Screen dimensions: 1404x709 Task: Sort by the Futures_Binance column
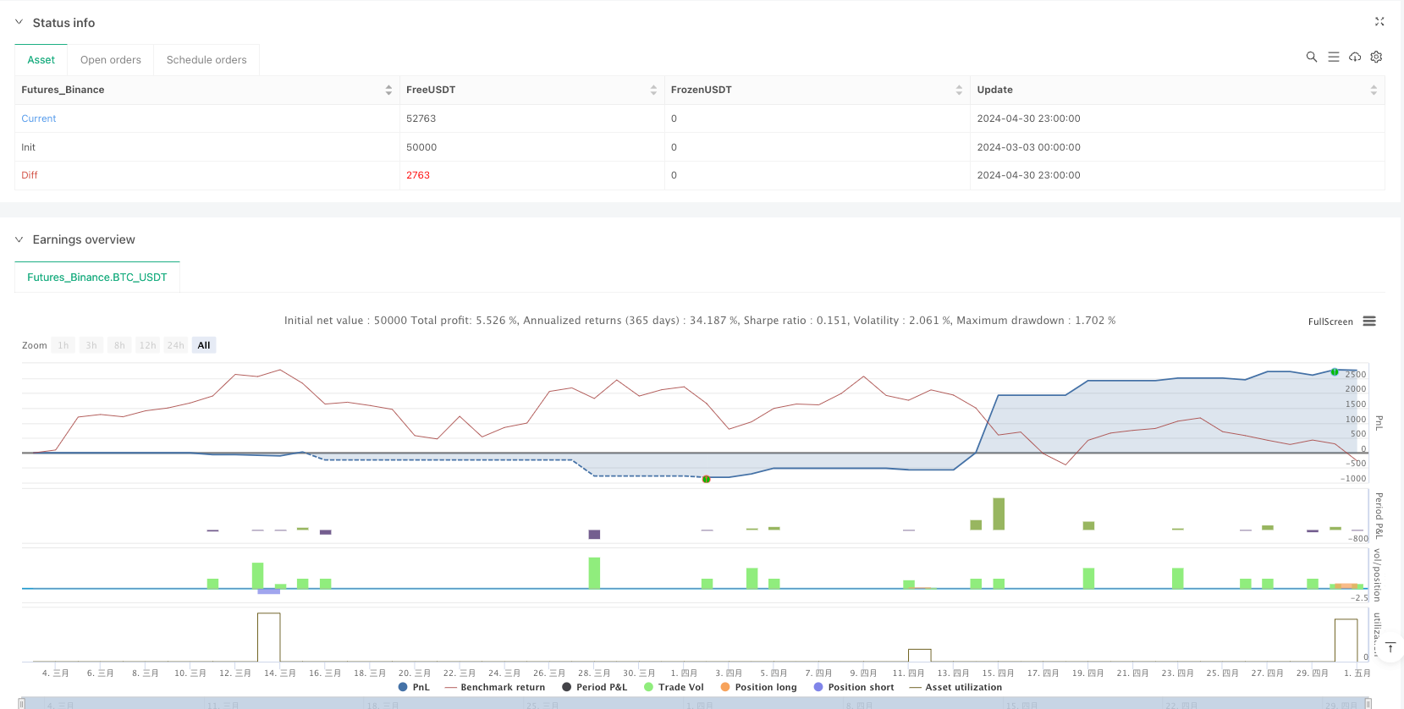pyautogui.click(x=388, y=90)
